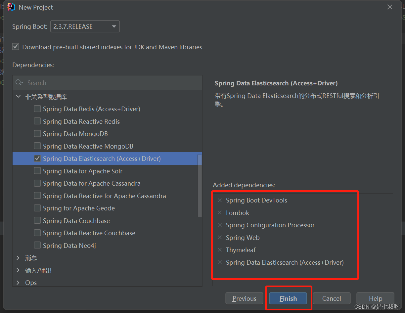Check Spring Data Redis (Access+Driver)
Viewport: 405px width, 313px height.
pyautogui.click(x=37, y=109)
